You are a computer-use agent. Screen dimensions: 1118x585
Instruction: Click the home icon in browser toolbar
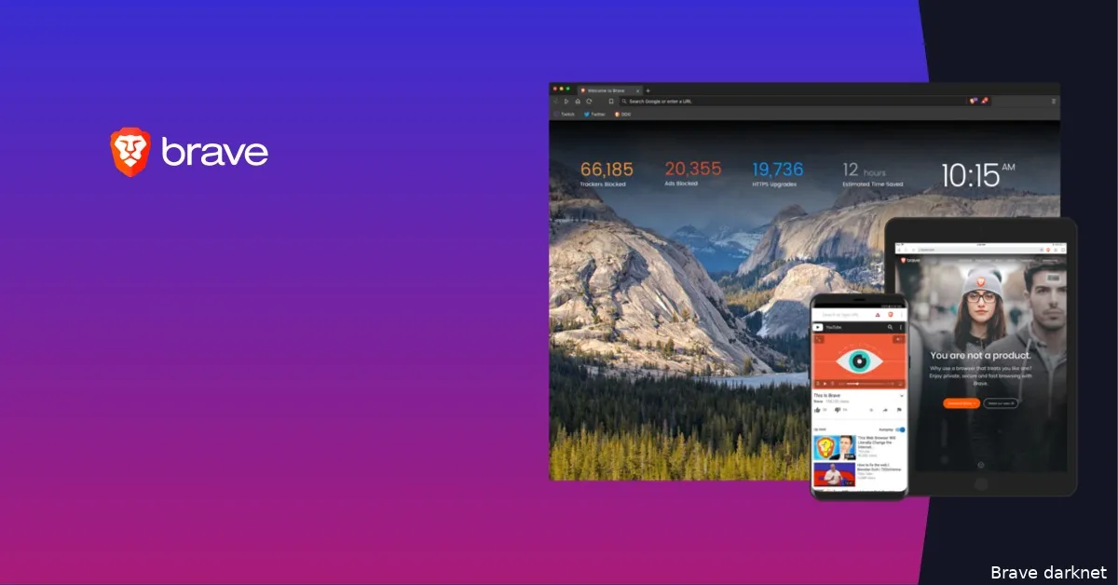click(x=578, y=101)
